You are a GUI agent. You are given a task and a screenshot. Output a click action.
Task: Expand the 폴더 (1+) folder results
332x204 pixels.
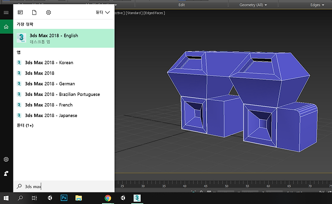tap(25, 125)
